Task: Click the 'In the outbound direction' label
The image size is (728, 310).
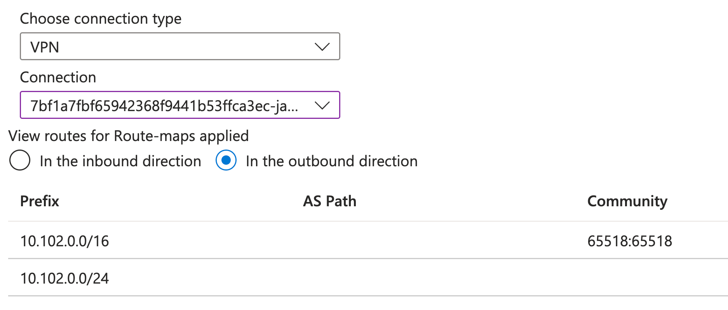Action: point(331,161)
